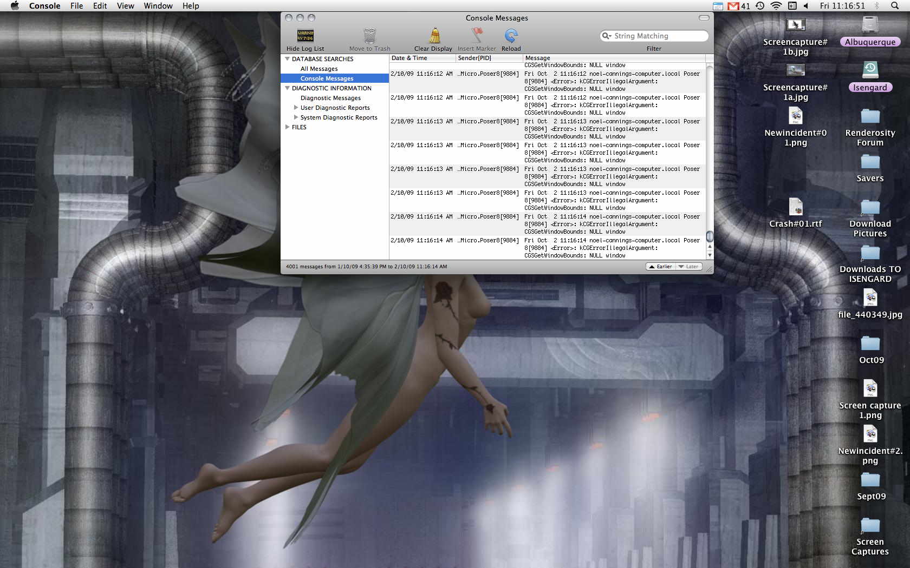
Task: Collapse the DATABASE SEARCHES section
Action: (287, 59)
